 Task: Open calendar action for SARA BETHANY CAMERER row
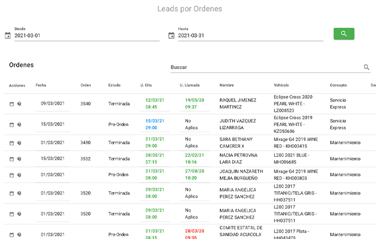tap(11, 143)
